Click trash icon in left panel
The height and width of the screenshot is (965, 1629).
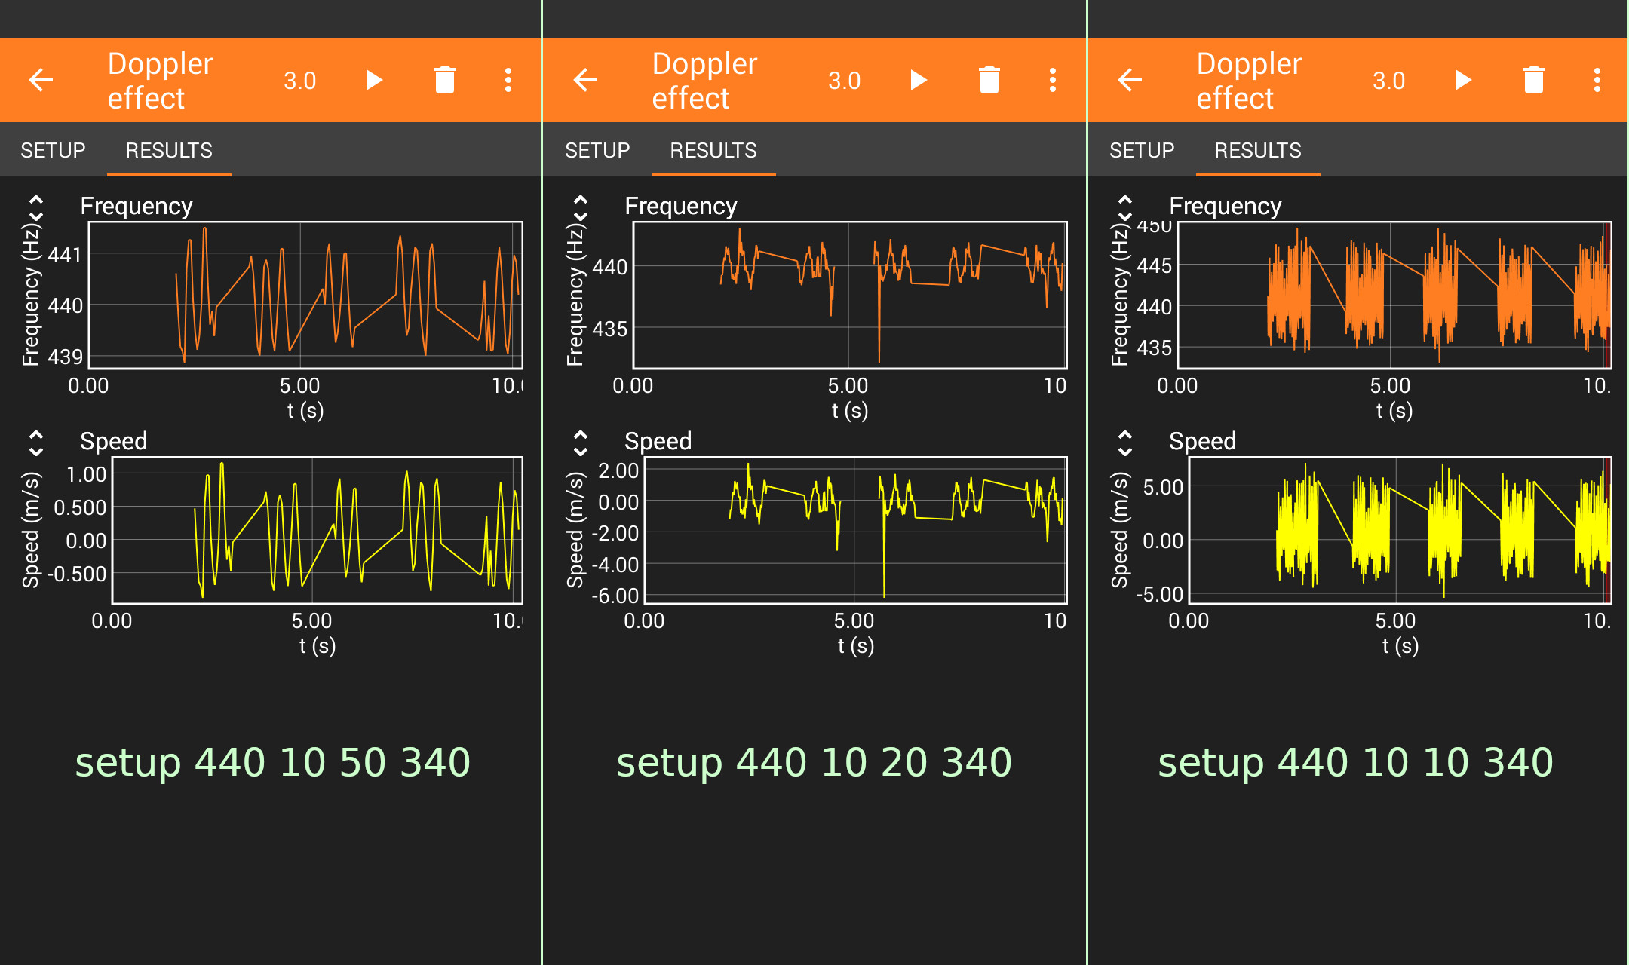445,80
